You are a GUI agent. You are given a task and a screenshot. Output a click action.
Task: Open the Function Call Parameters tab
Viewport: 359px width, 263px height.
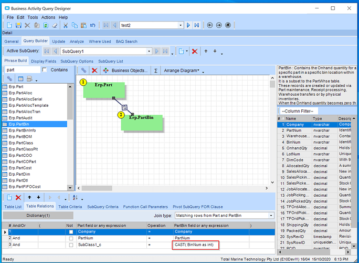[145, 207]
